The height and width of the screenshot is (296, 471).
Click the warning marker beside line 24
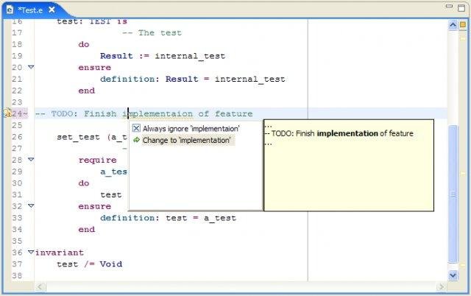[x=8, y=113]
